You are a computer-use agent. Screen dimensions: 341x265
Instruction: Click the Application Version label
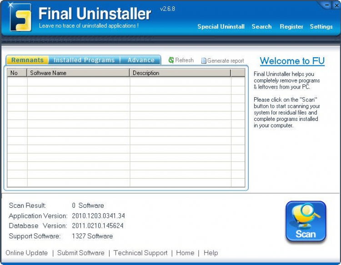[38, 215]
